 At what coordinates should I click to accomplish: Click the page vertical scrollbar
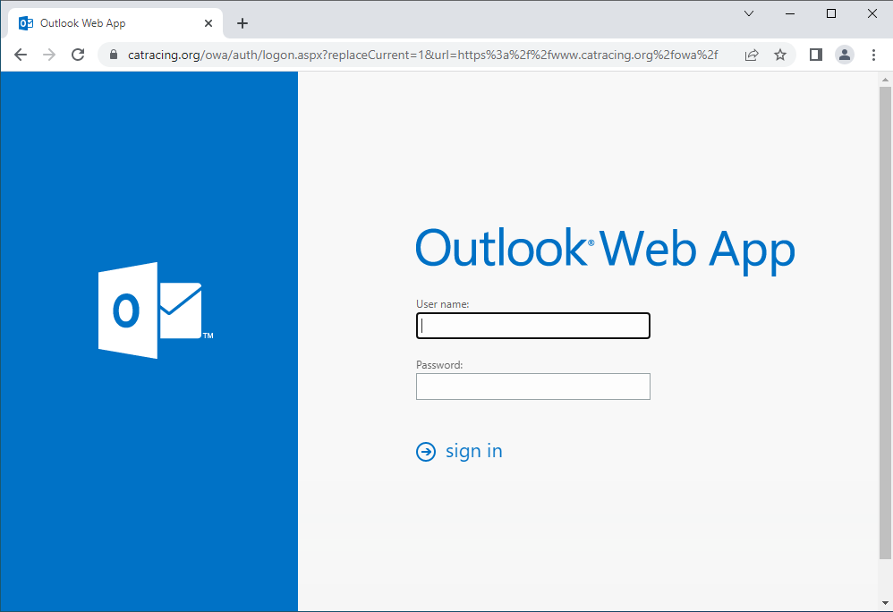coord(885,323)
